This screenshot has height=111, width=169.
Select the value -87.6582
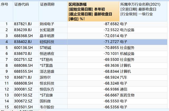[111, 24]
